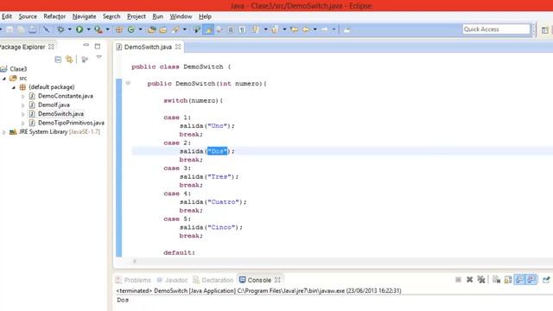The height and width of the screenshot is (311, 553).
Task: Toggle Scroll Lock in Console toolbar
Action: click(508, 280)
